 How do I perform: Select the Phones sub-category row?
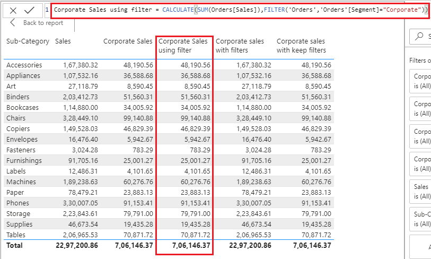[x=17, y=203]
